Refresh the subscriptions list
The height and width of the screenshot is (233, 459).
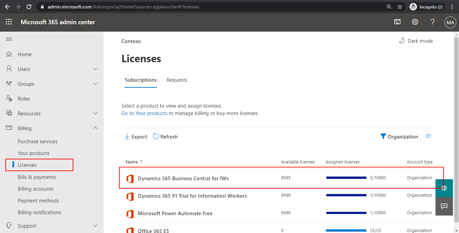pyautogui.click(x=165, y=136)
